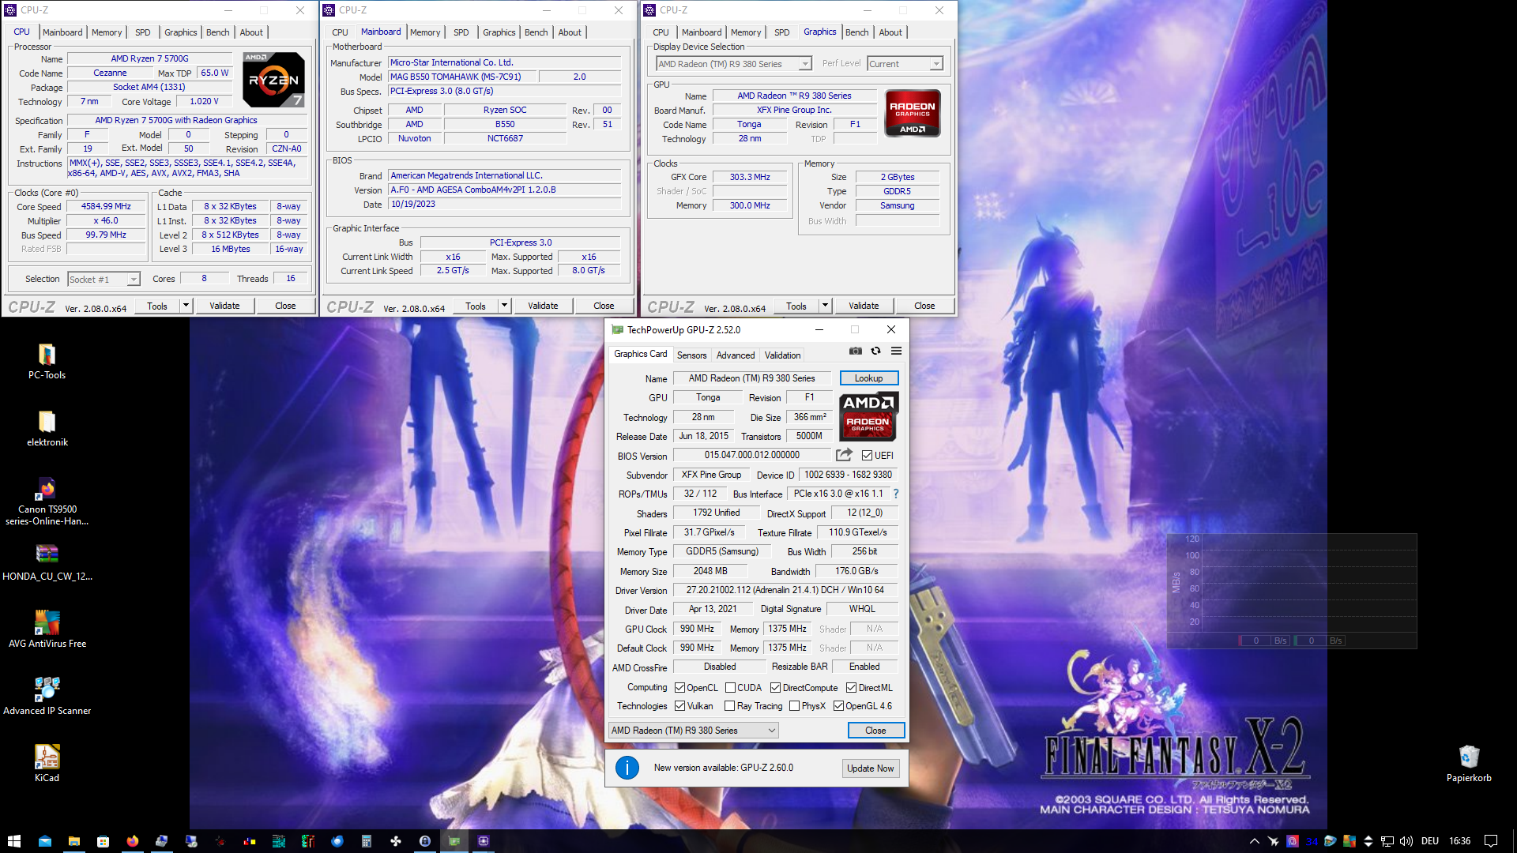Launch Advanced IP Scanner from desktop
This screenshot has height=853, width=1517.
tap(47, 697)
